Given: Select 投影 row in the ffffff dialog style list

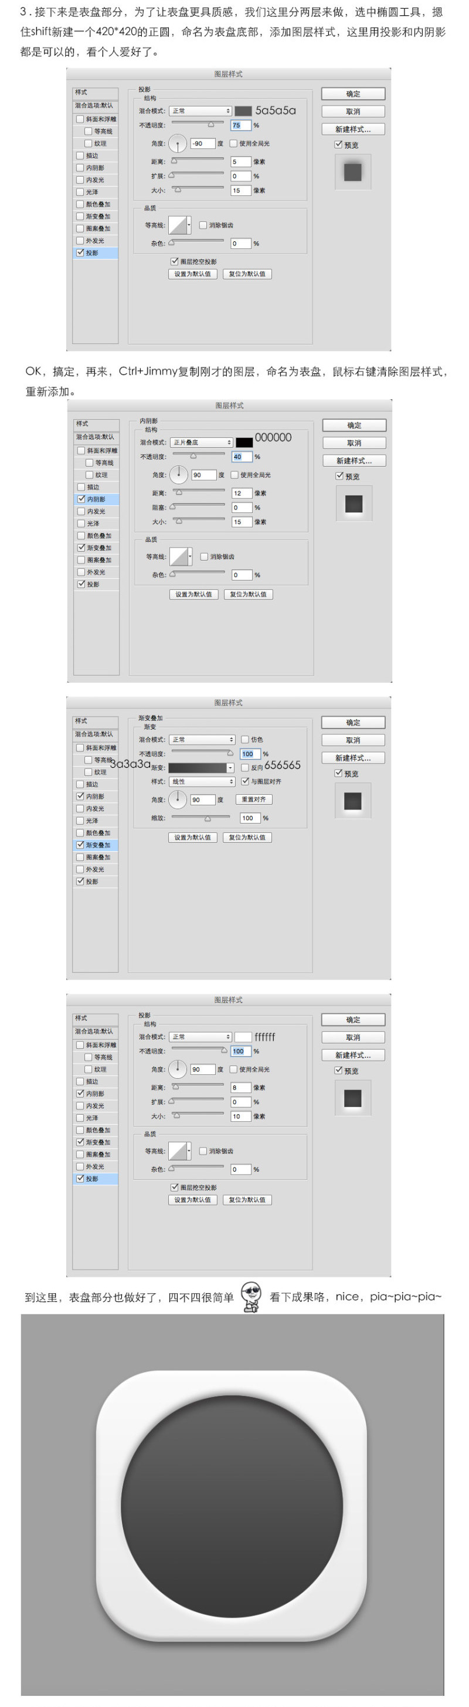Looking at the screenshot, I should [x=96, y=1178].
